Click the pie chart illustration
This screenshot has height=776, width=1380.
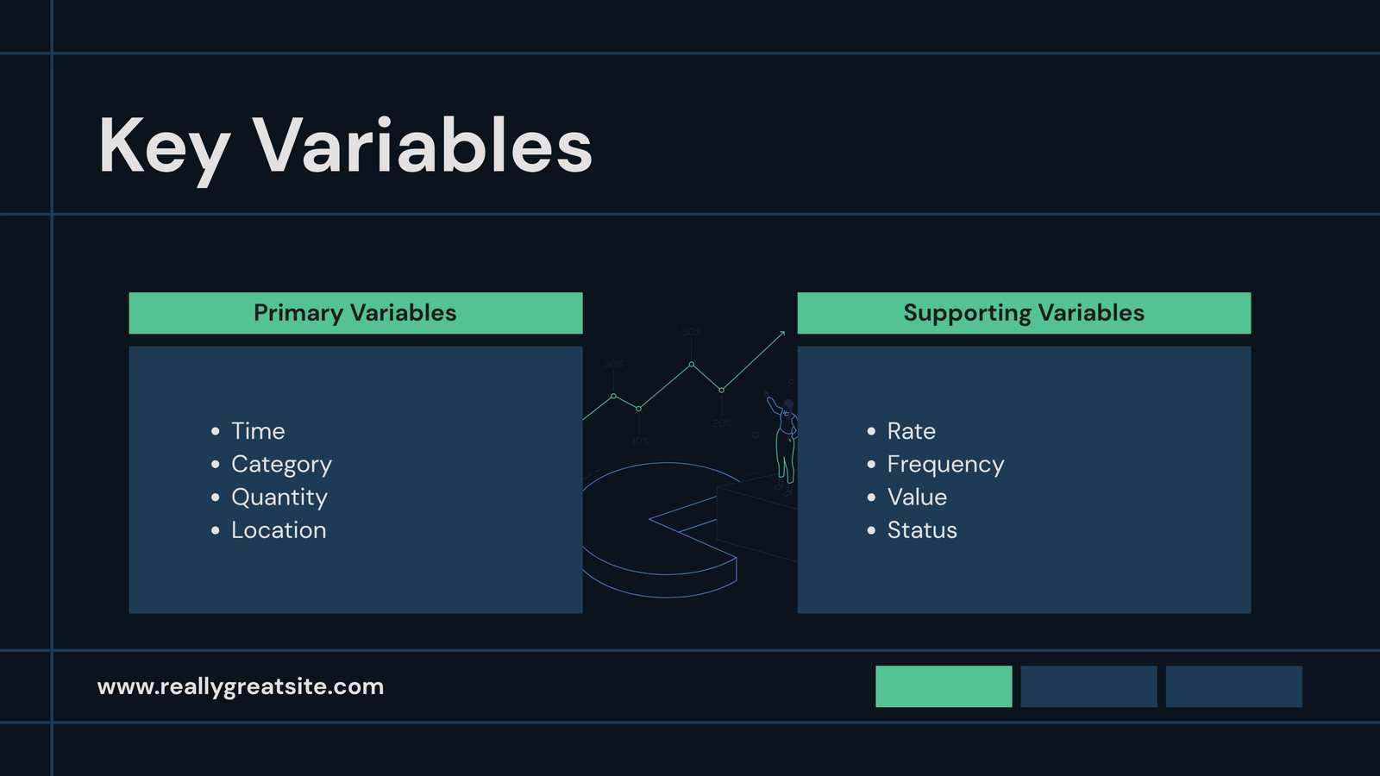coord(660,530)
